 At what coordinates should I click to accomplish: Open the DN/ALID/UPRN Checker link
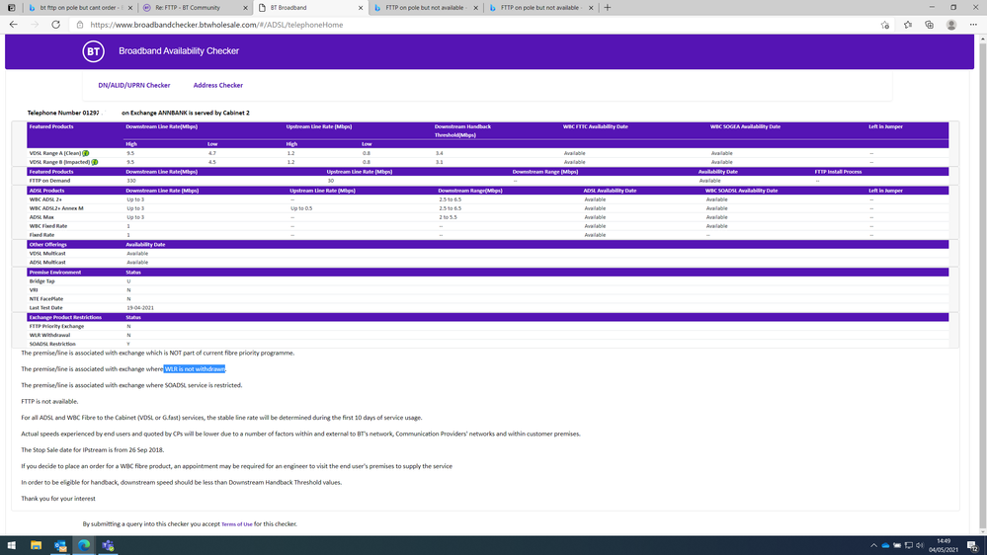pos(133,86)
